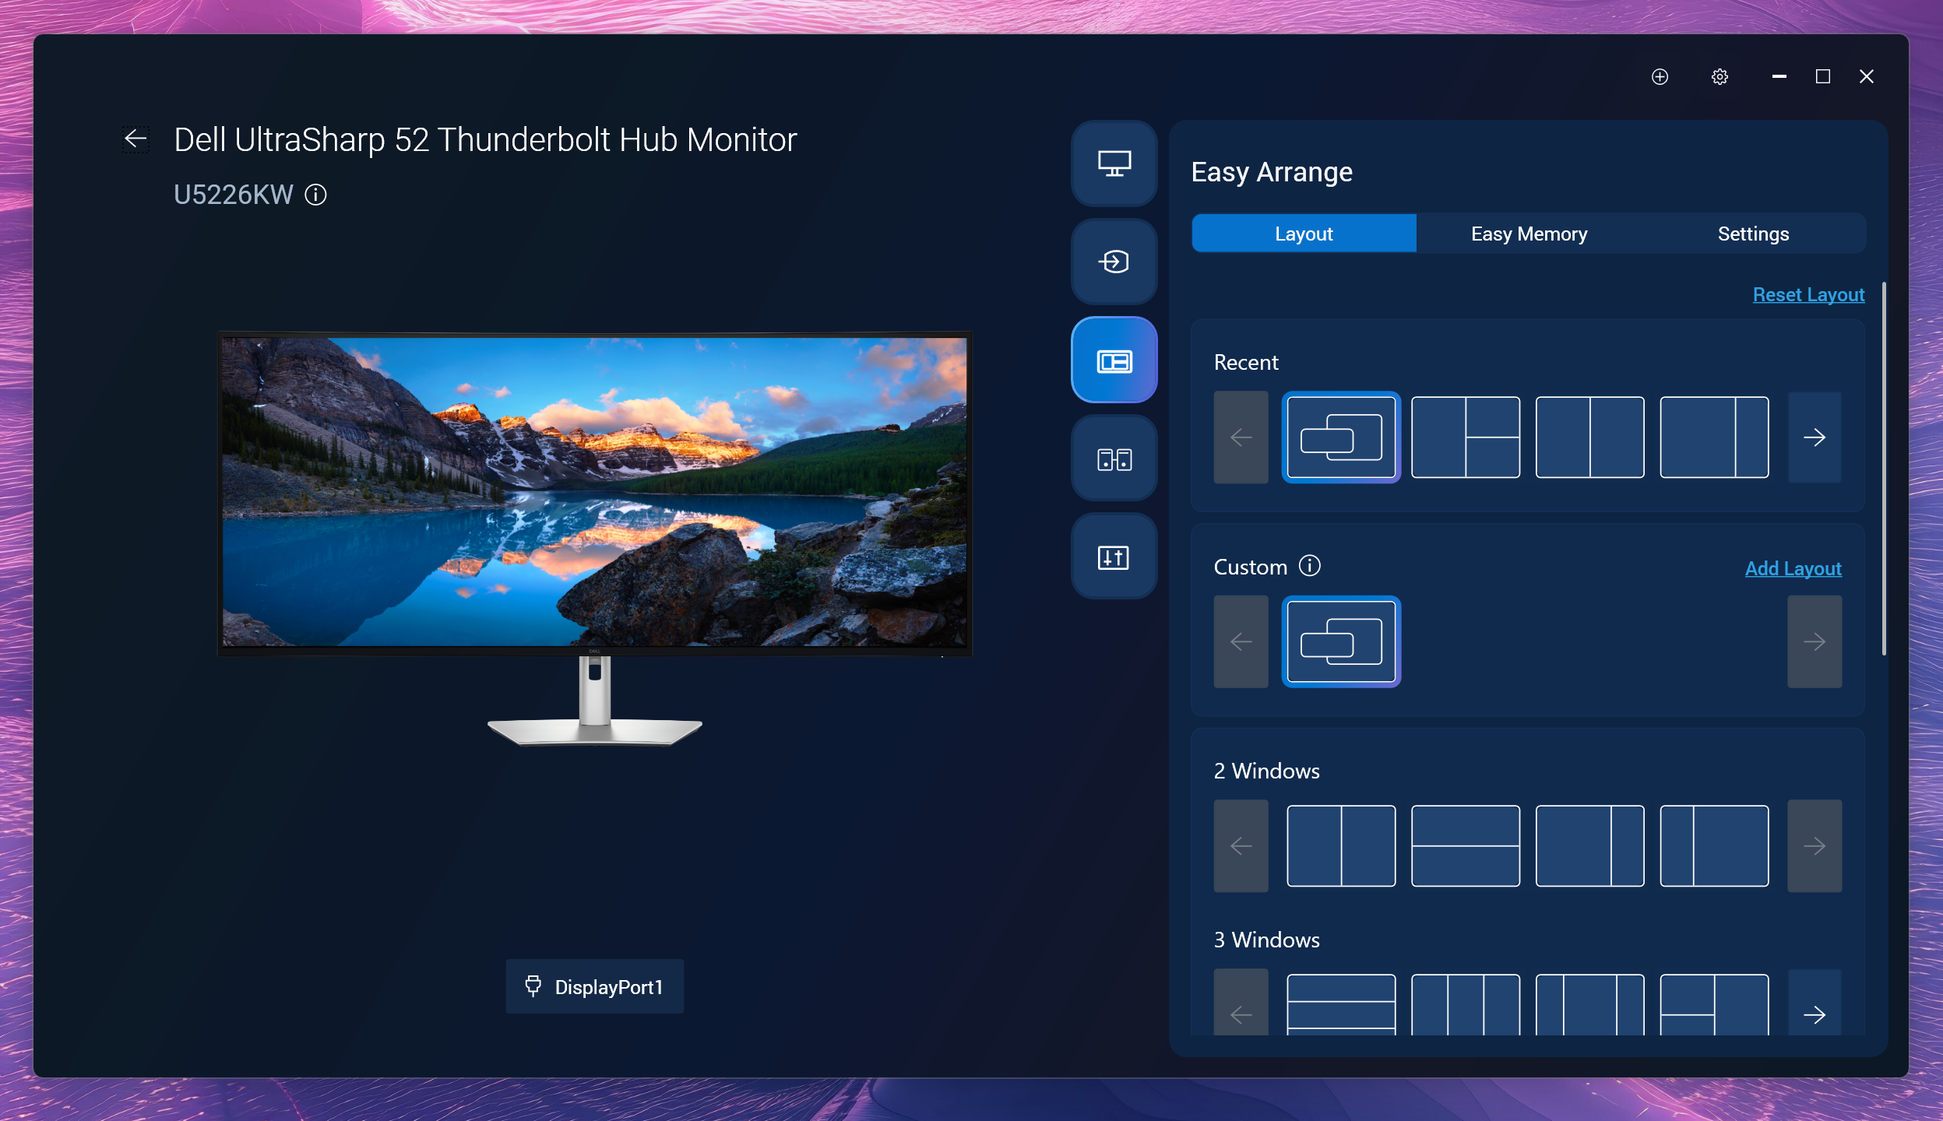Click the Add Layout link
Screen dimensions: 1943x1121
[x=1793, y=568]
